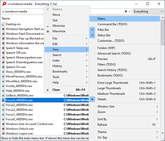The image size is (165, 141).
Task: Select Large Thumbnails view
Action: pos(125,88)
